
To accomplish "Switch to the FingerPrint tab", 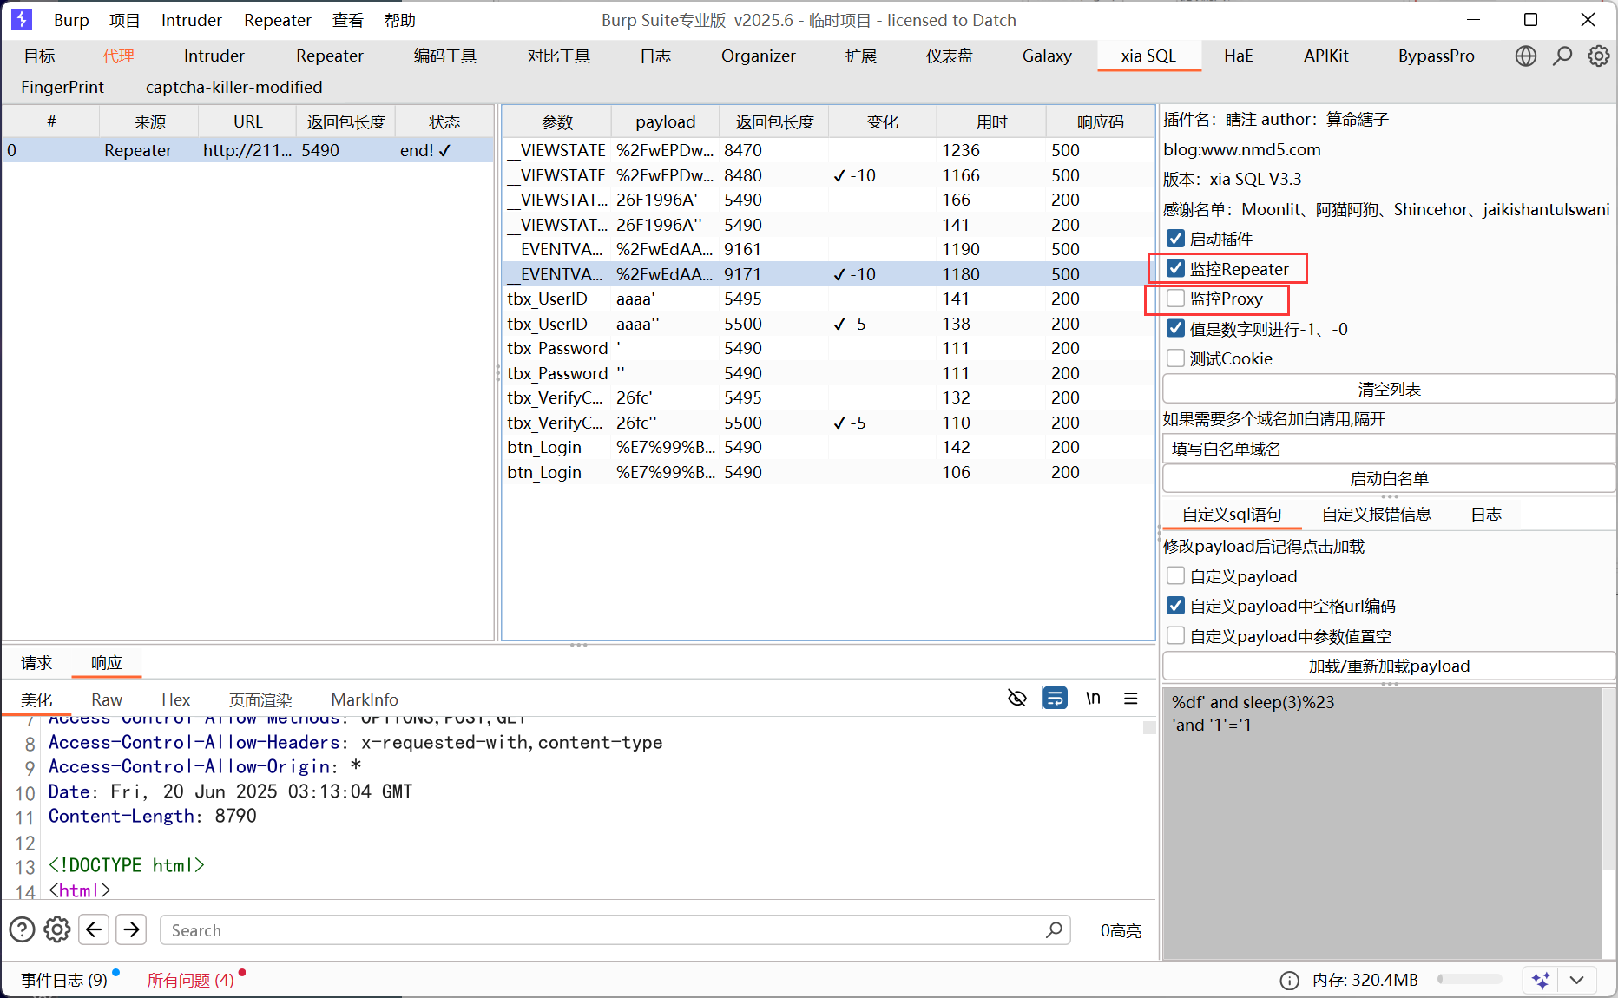I will click(x=62, y=88).
